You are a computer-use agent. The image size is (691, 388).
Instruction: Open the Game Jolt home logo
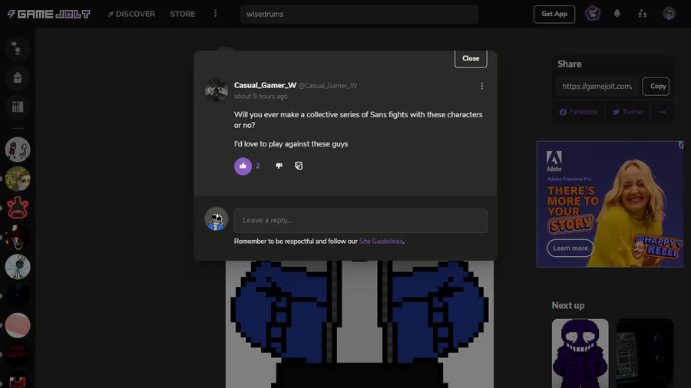[x=48, y=14]
